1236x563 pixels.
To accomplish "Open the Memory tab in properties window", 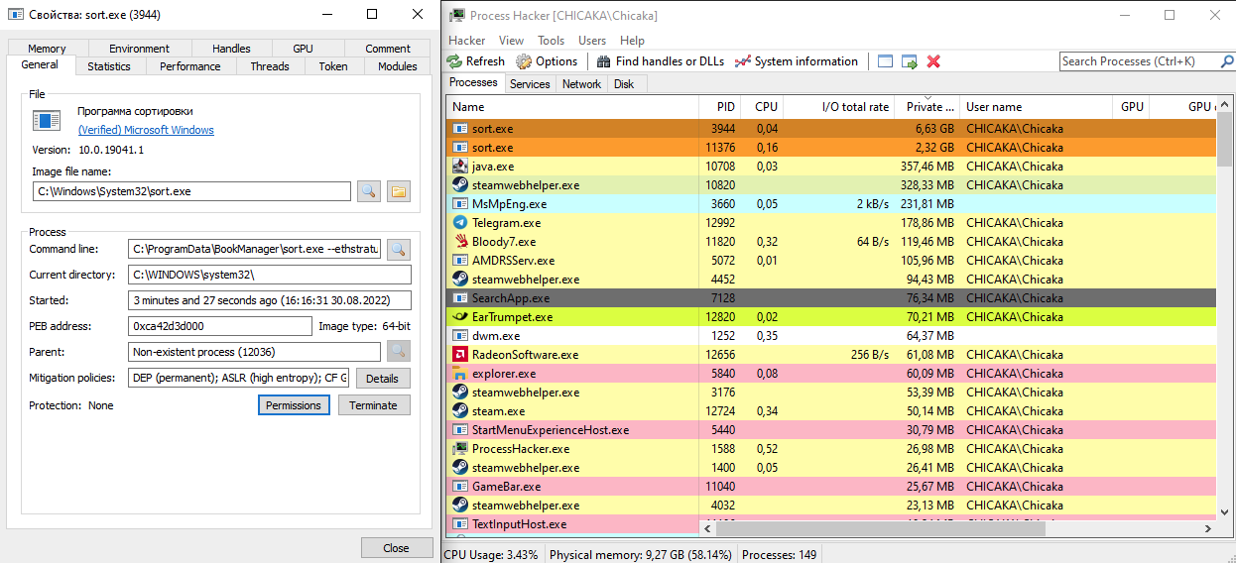I will point(47,49).
